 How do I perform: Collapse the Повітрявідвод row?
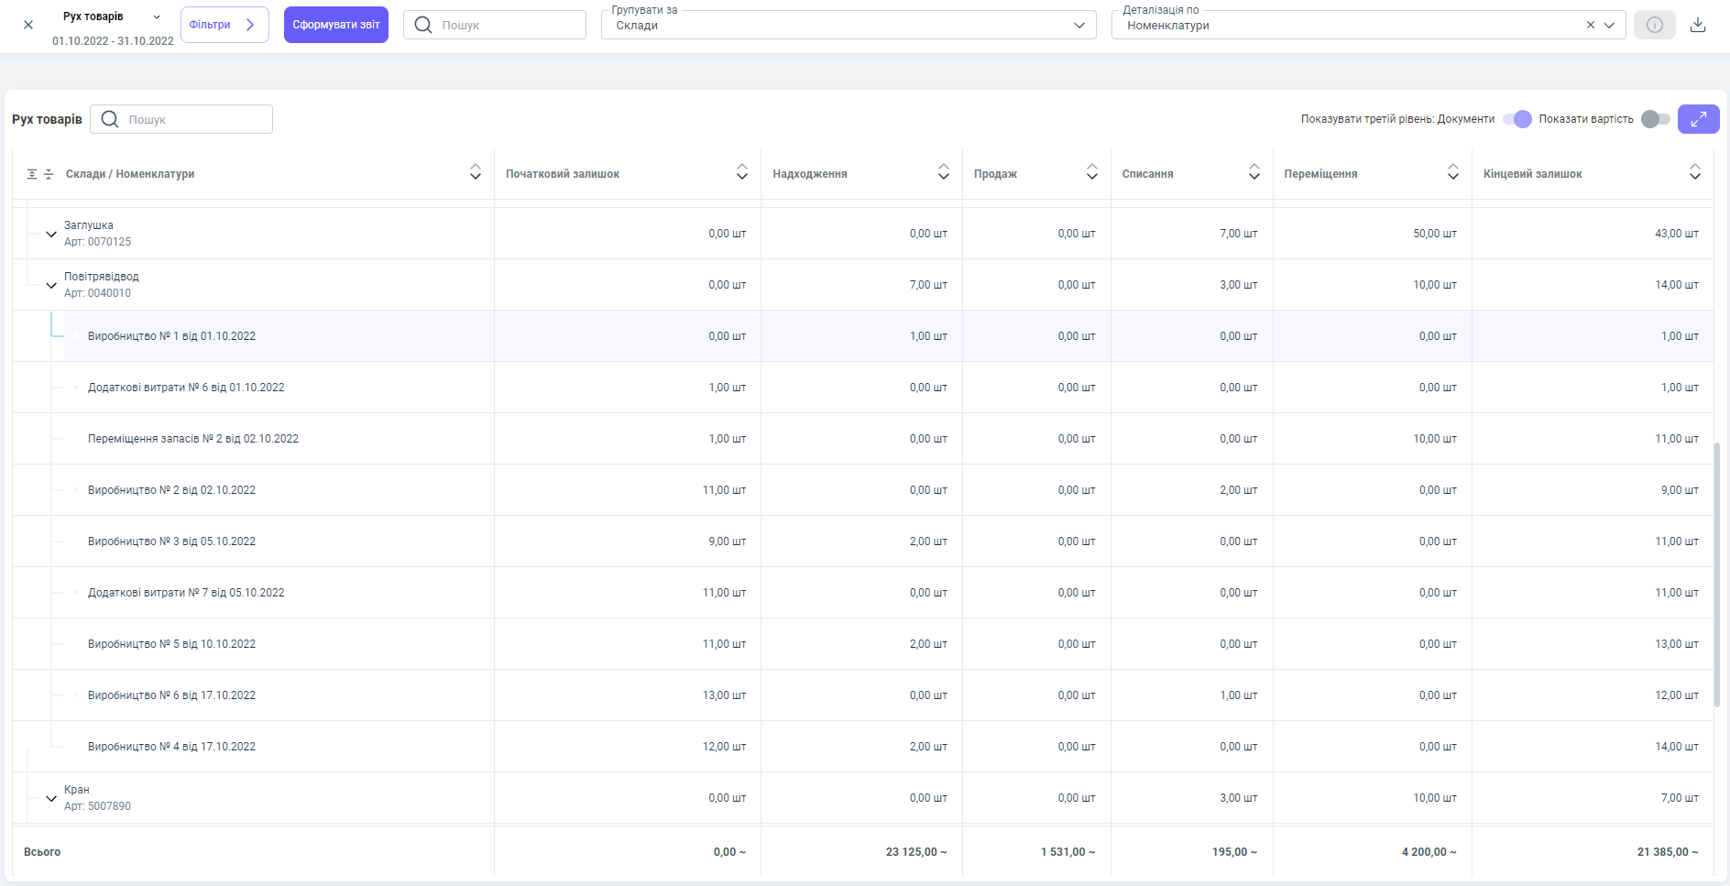tap(51, 285)
